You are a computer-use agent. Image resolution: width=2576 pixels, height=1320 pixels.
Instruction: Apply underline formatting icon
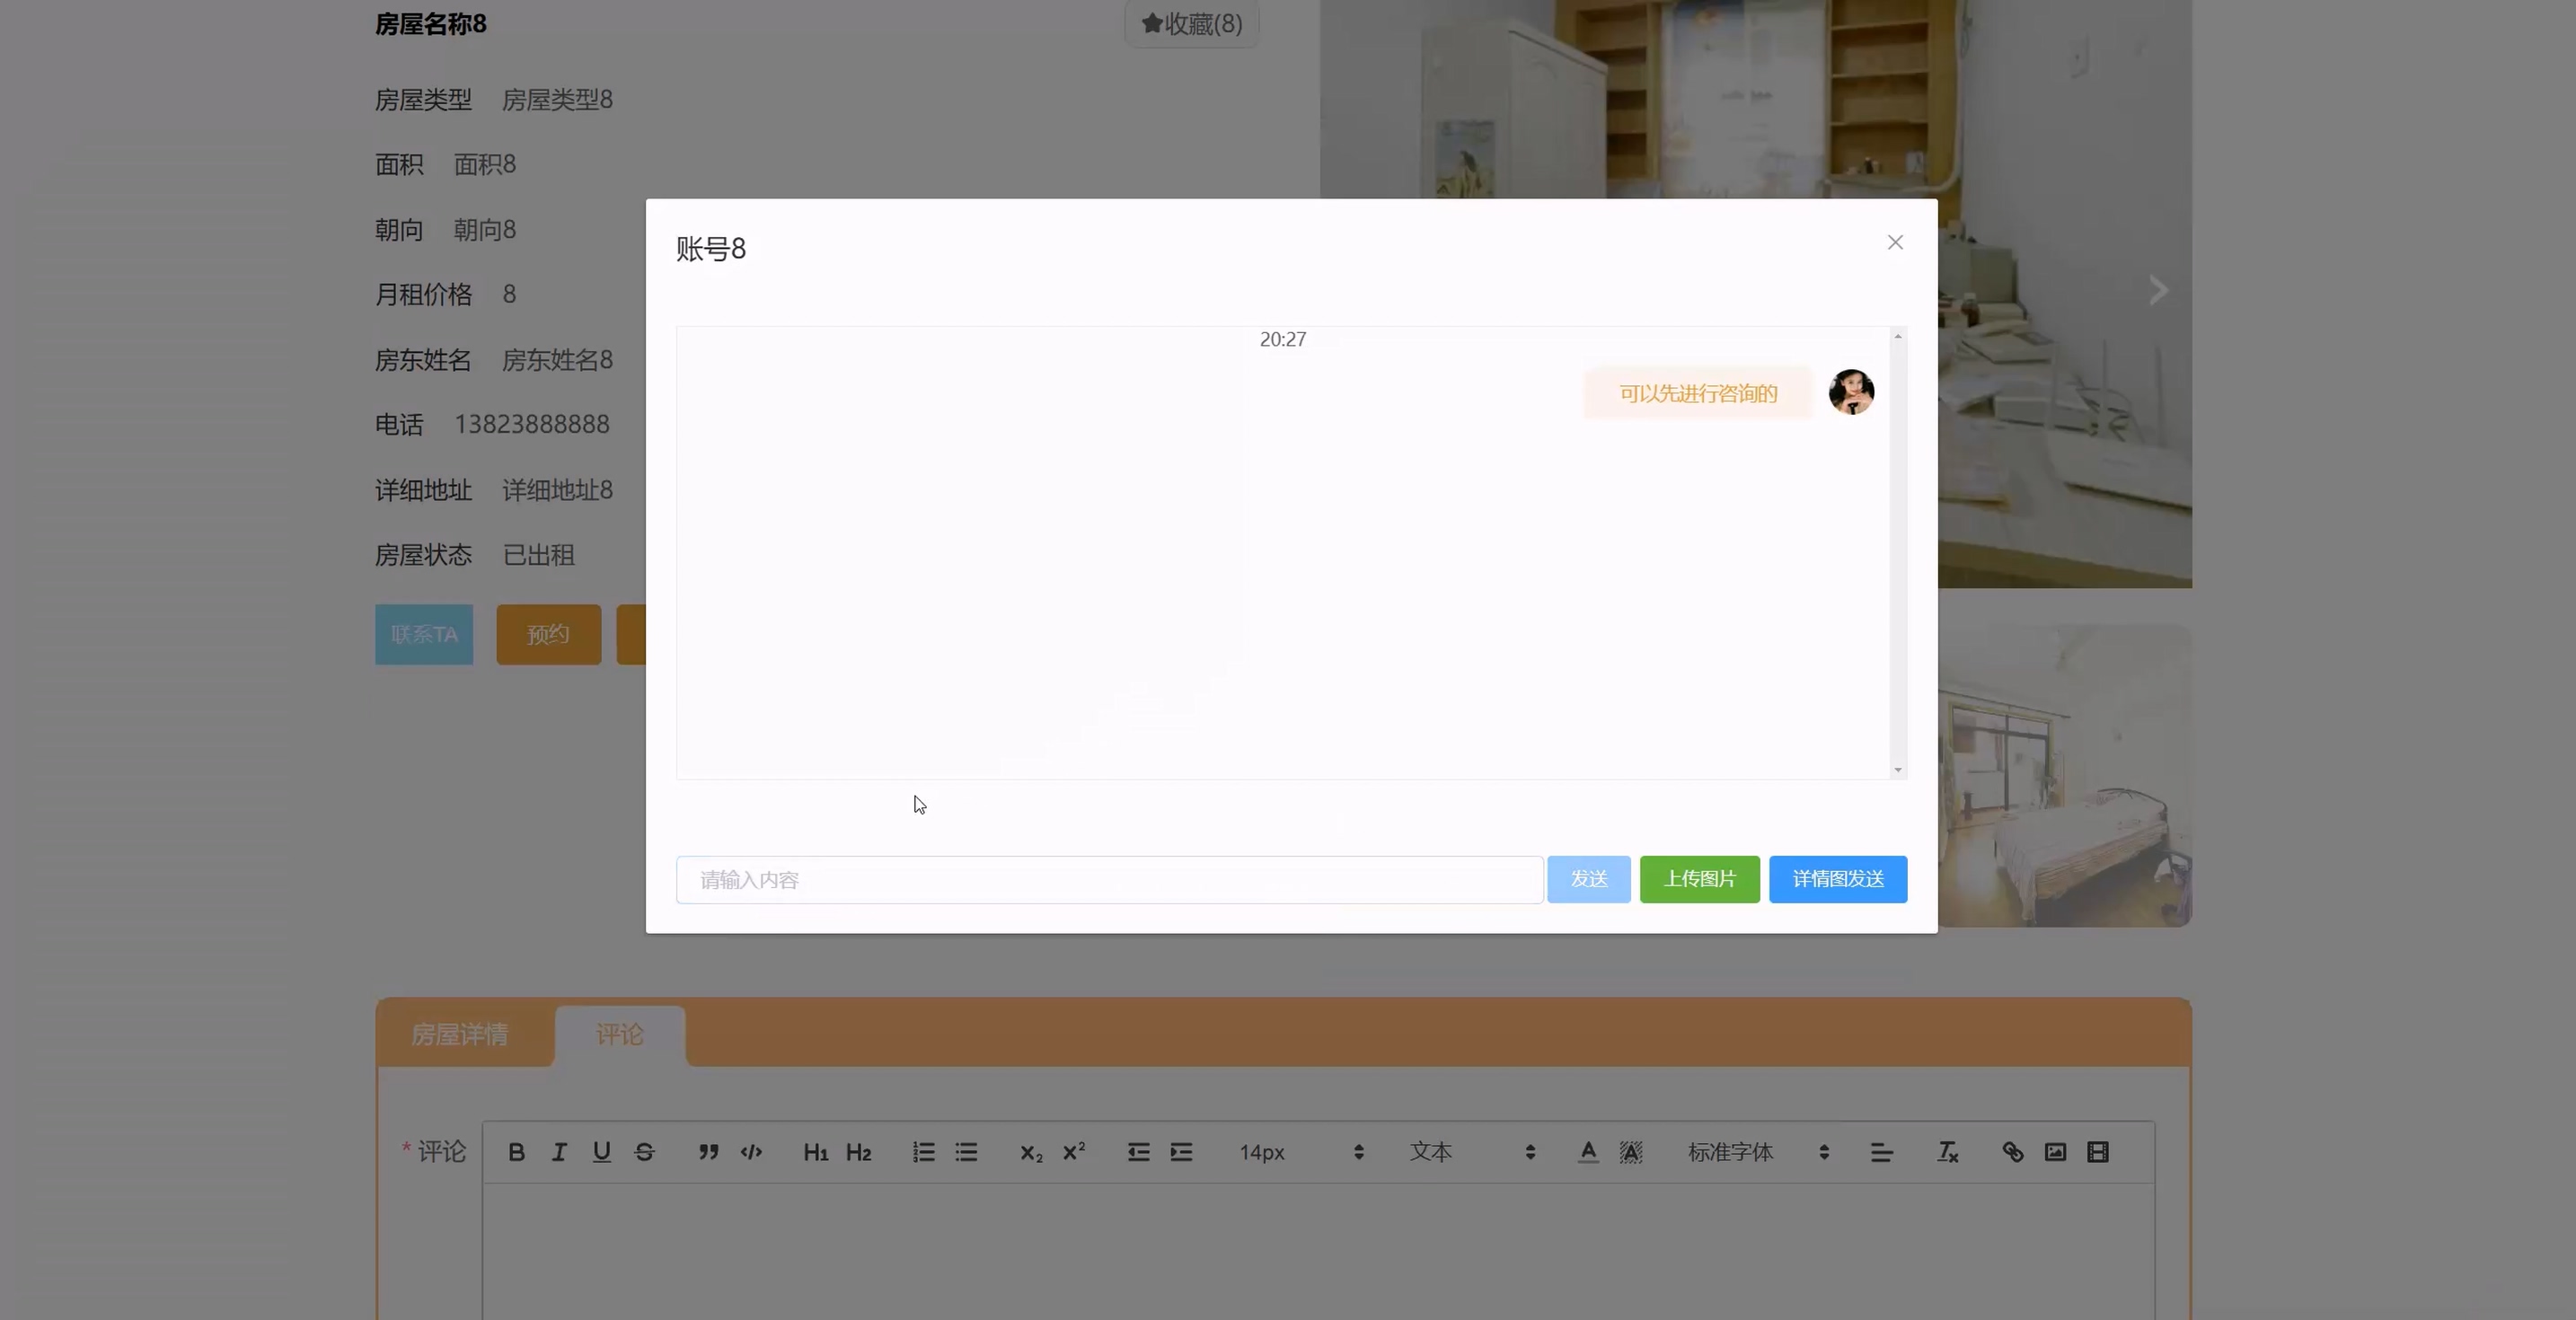tap(601, 1152)
